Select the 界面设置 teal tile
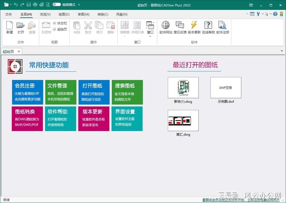Viewport: 286px width, 203px height. (127, 118)
